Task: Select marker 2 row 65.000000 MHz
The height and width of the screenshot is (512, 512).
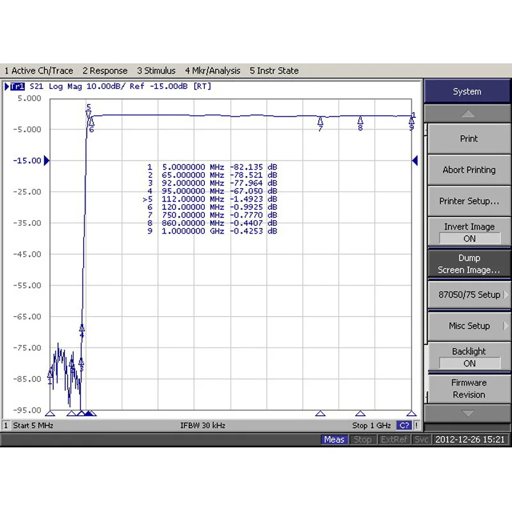Action: pos(212,175)
